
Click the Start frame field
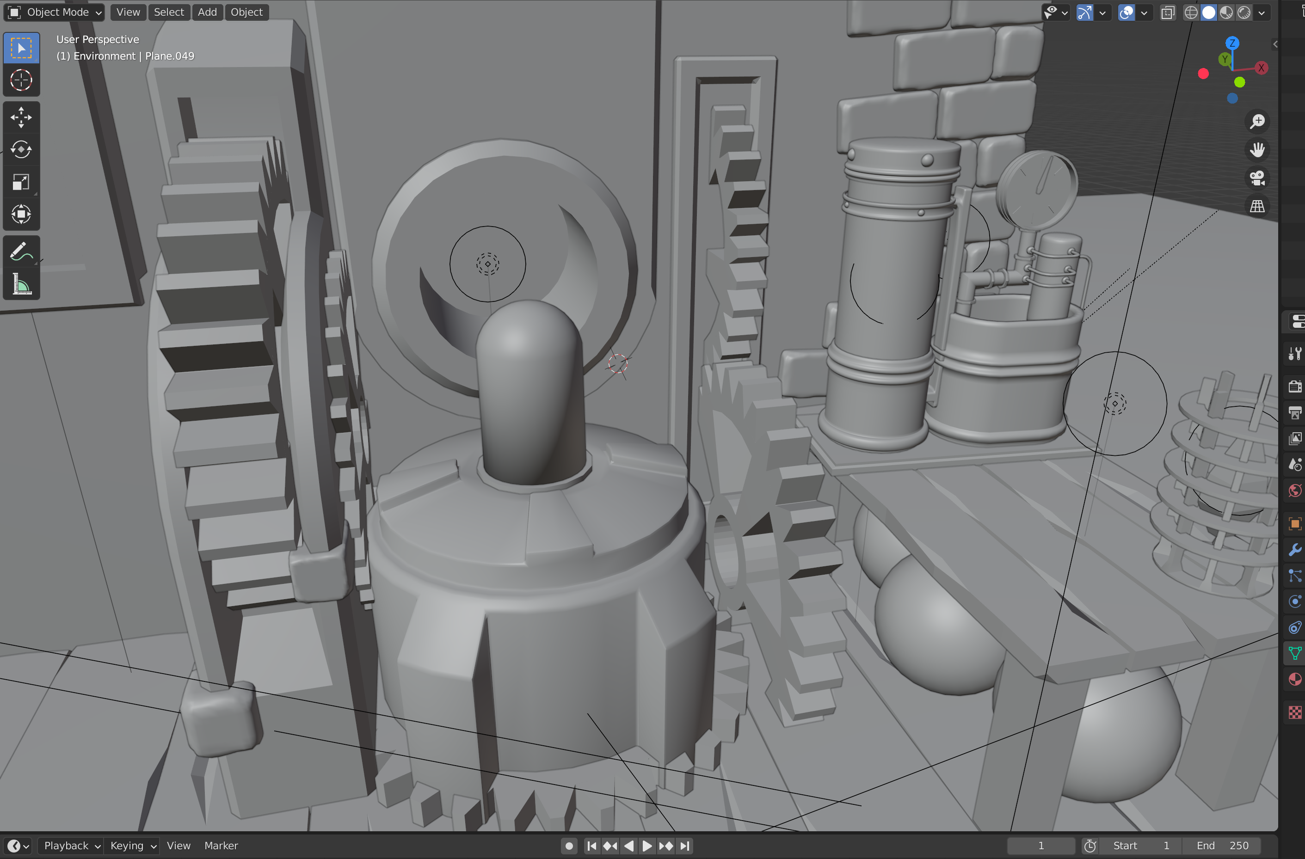[1141, 846]
